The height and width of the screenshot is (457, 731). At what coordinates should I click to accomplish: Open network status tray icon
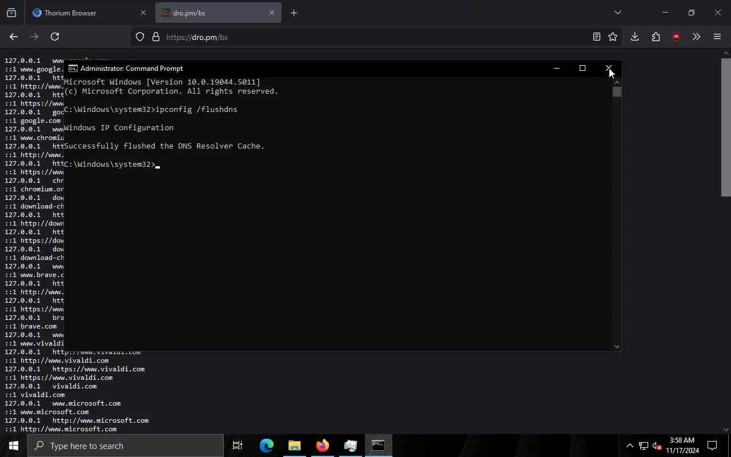tap(644, 446)
